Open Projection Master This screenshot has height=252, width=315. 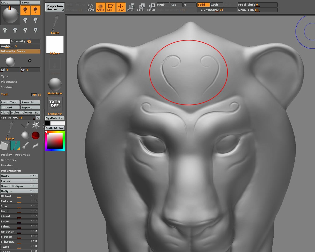[55, 7]
